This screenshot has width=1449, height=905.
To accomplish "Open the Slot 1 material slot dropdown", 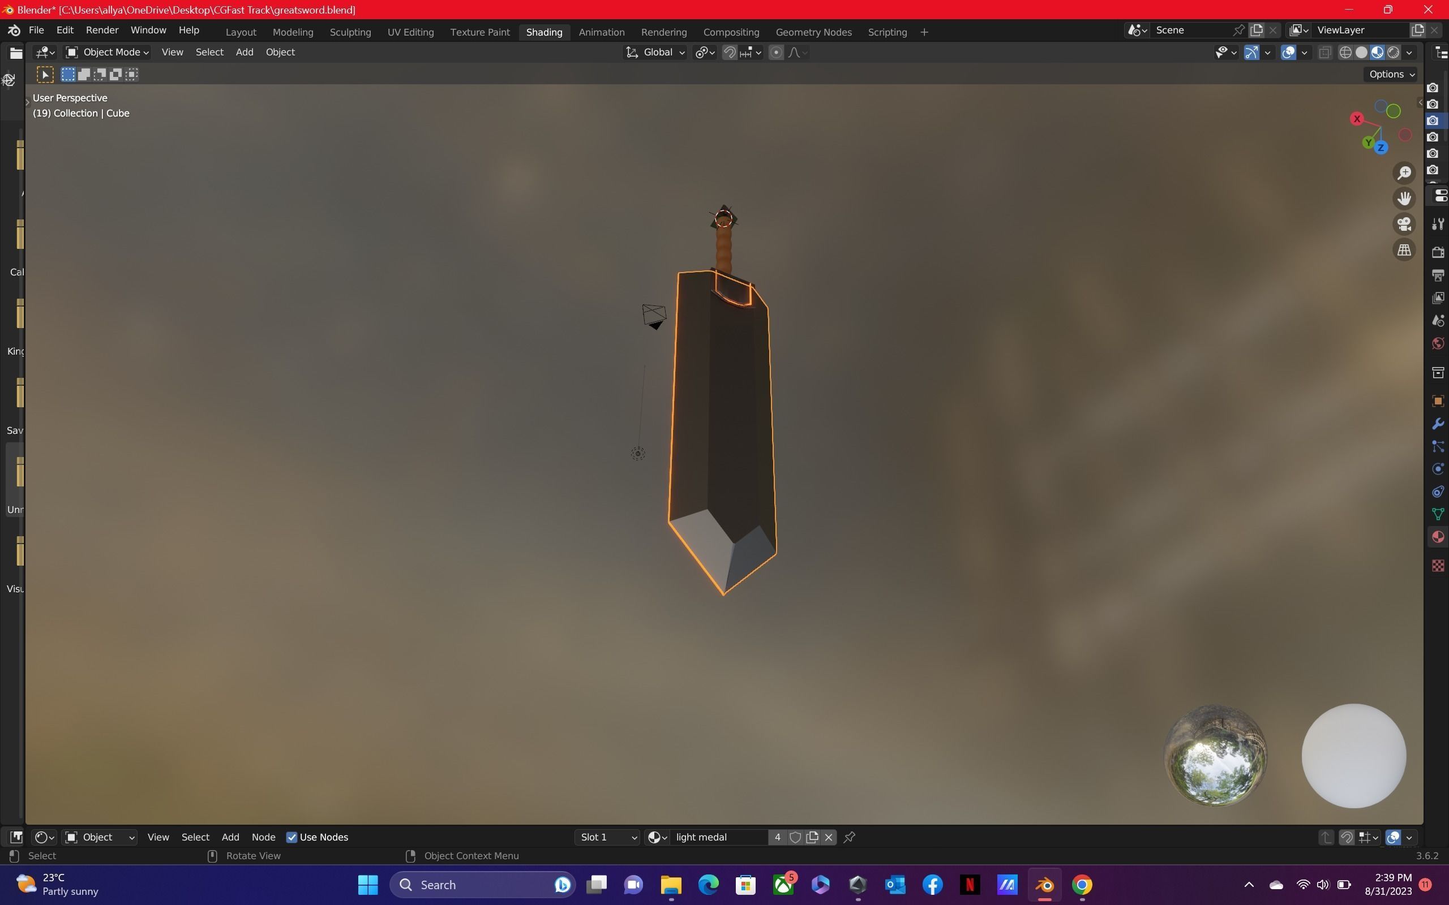I will [607, 837].
